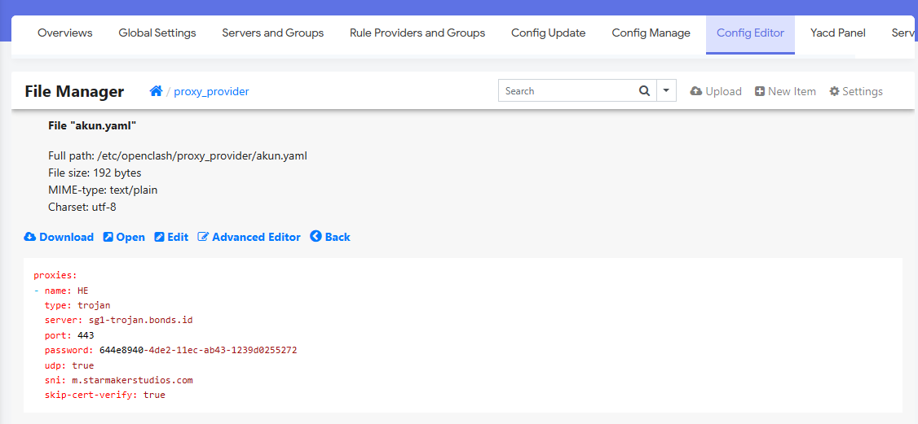Click the 'proxies:' line in code
Image resolution: width=918 pixels, height=424 pixels.
tap(55, 274)
